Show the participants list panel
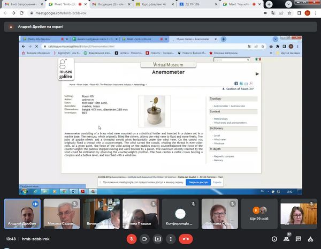 (286, 239)
